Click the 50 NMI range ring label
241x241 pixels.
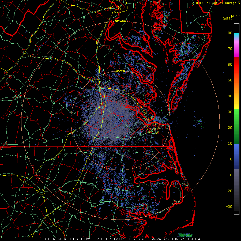coord(120,71)
